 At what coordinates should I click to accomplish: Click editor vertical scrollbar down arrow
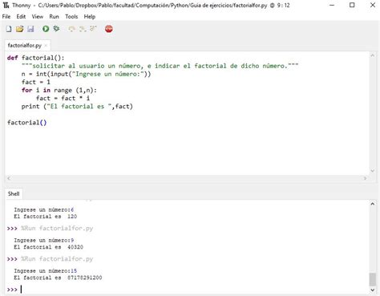tap(373, 171)
